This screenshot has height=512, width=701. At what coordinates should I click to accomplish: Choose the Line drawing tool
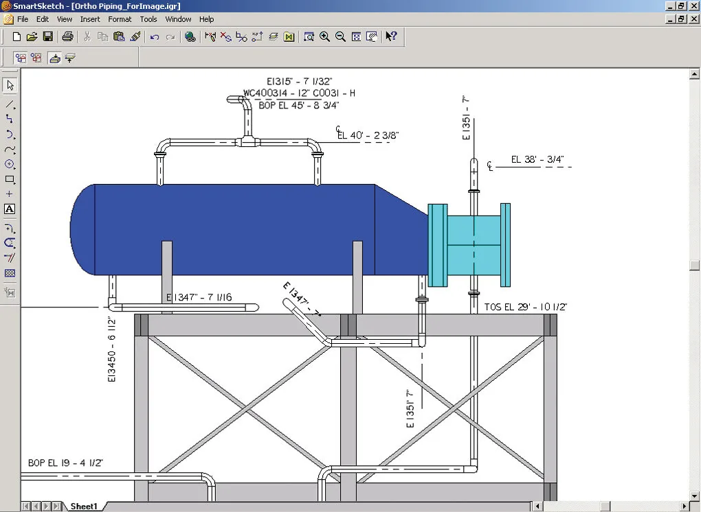(x=10, y=104)
